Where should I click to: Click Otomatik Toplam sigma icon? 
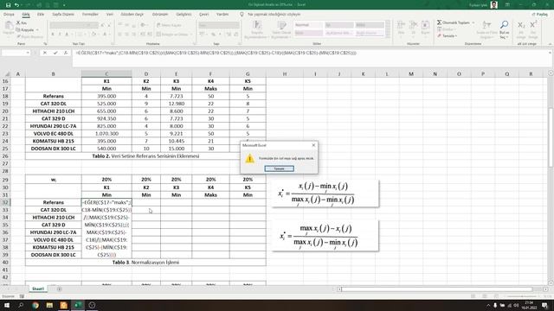439,22
